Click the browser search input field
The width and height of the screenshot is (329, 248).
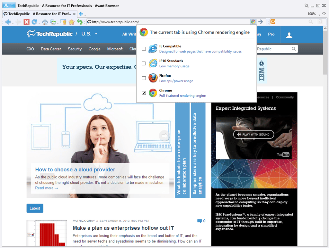click(x=292, y=22)
